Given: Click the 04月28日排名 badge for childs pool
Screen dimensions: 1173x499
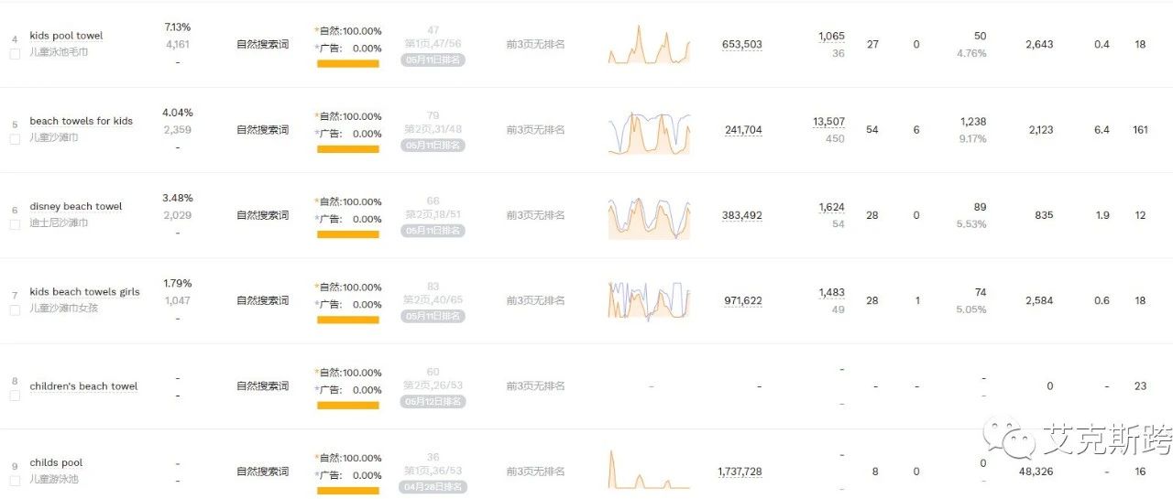Looking at the screenshot, I should coord(433,487).
